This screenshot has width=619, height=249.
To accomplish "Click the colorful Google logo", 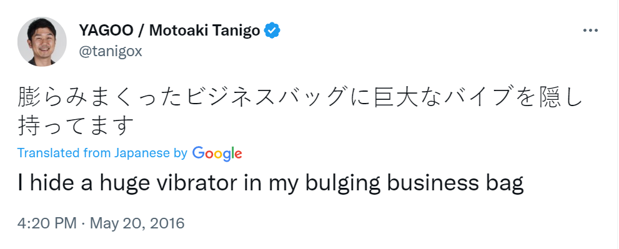I will [217, 154].
